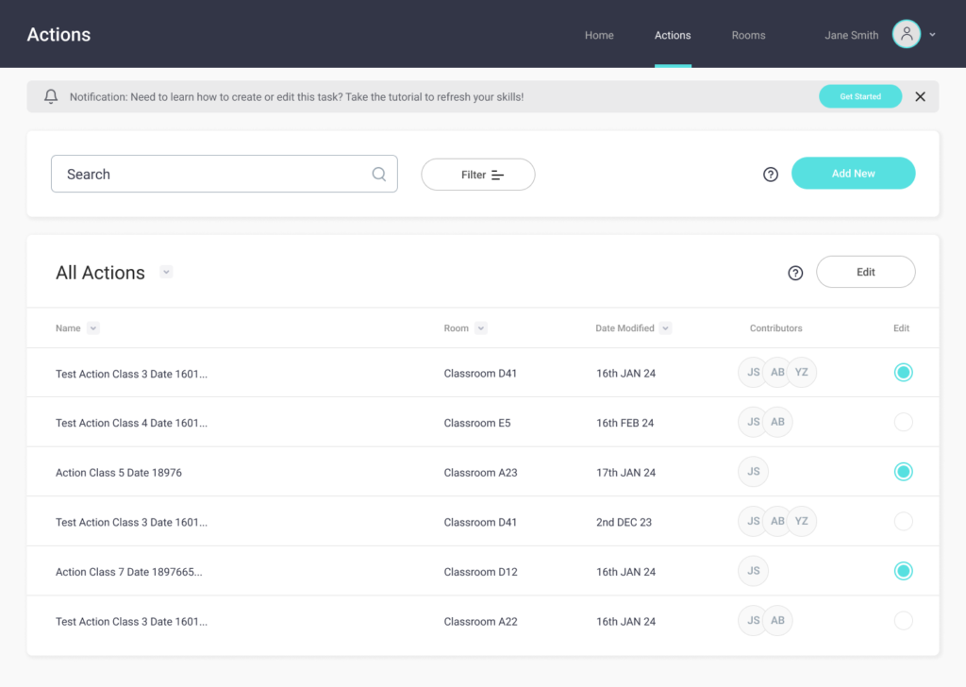Open the Name column sort dropdown
Screen dimensions: 966x687
(93, 328)
